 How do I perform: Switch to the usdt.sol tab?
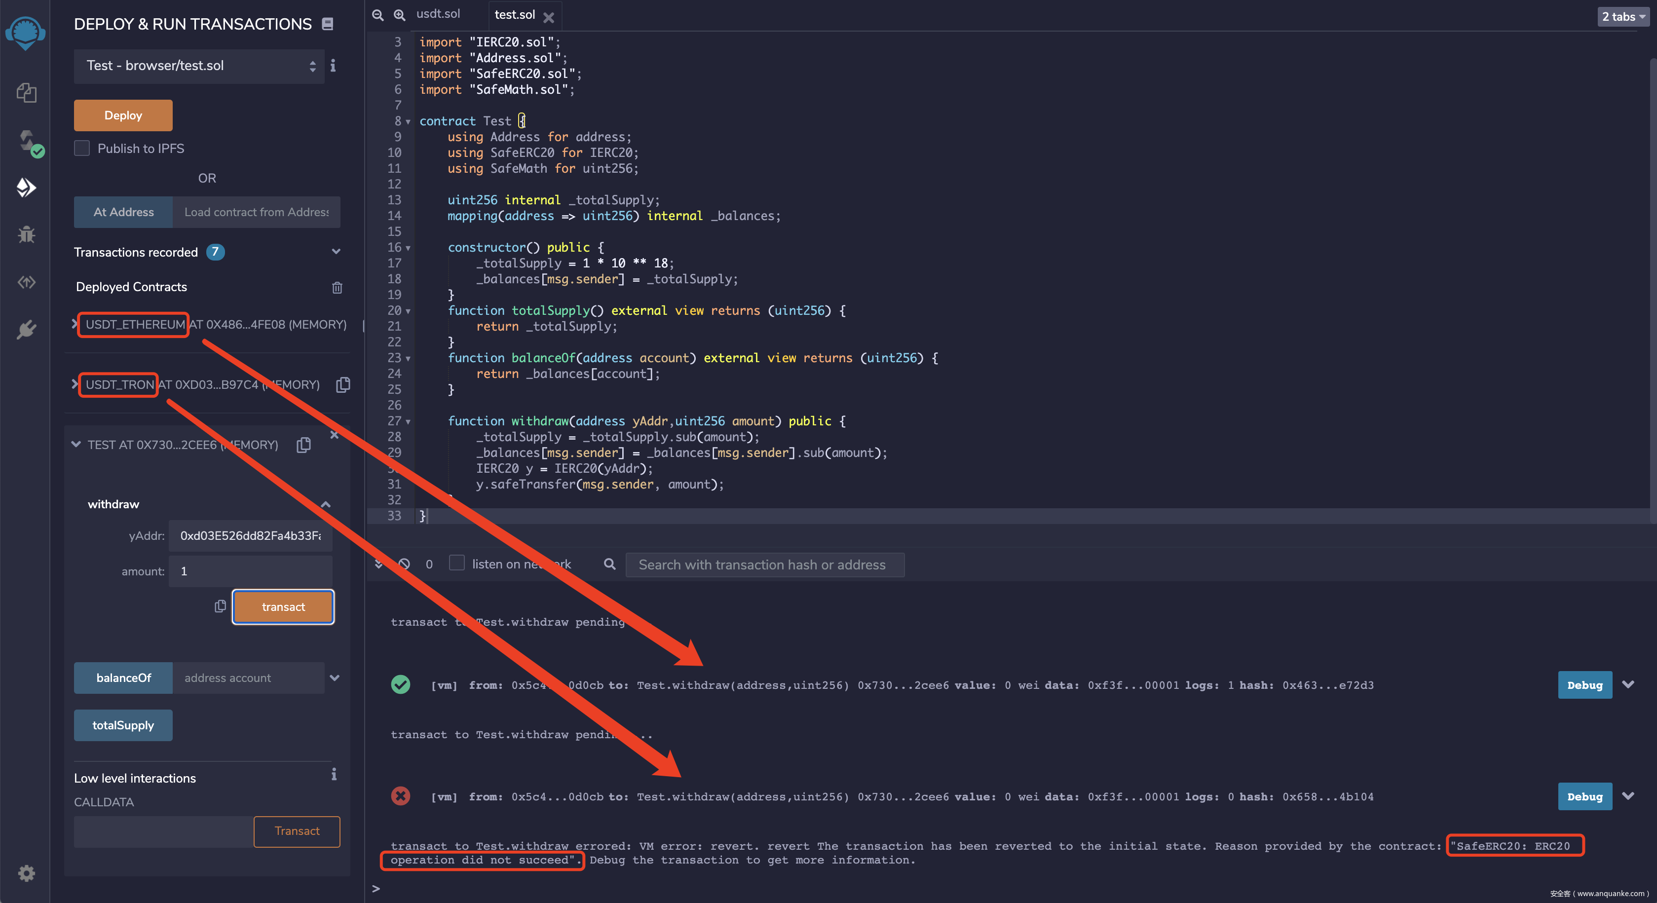(x=438, y=14)
